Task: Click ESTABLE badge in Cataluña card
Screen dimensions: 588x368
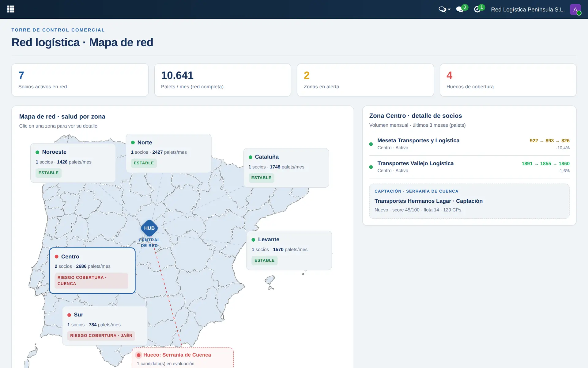Action: click(261, 178)
